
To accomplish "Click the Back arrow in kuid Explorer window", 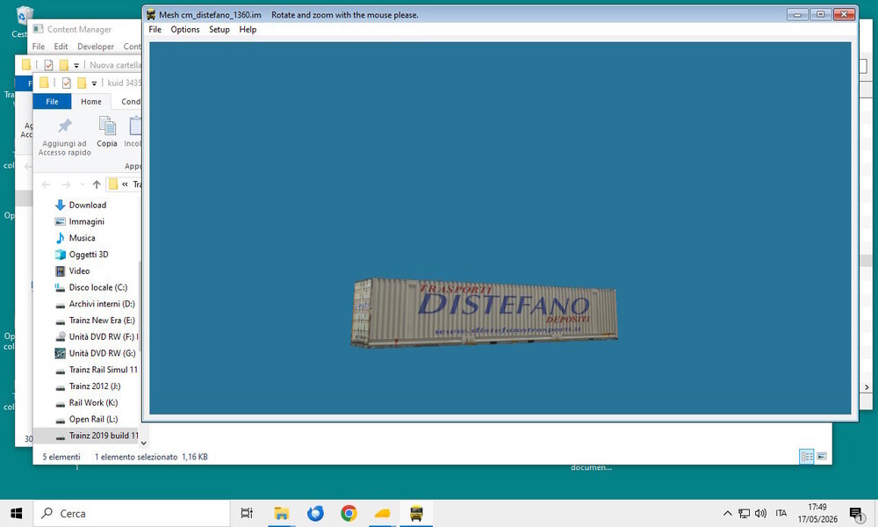I will click(46, 184).
